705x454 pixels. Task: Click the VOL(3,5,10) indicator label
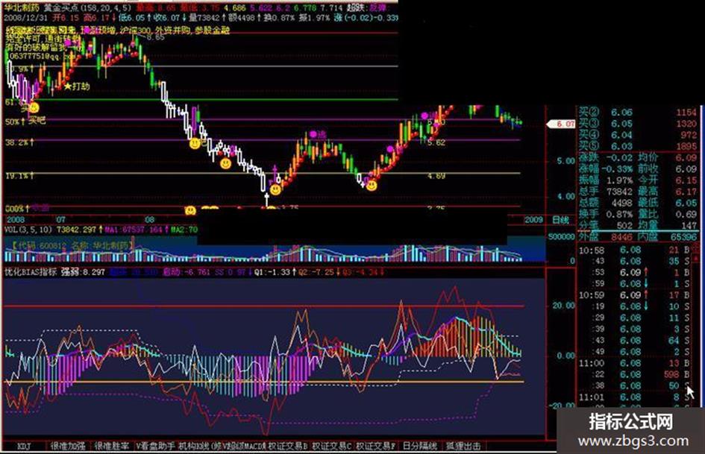point(28,230)
